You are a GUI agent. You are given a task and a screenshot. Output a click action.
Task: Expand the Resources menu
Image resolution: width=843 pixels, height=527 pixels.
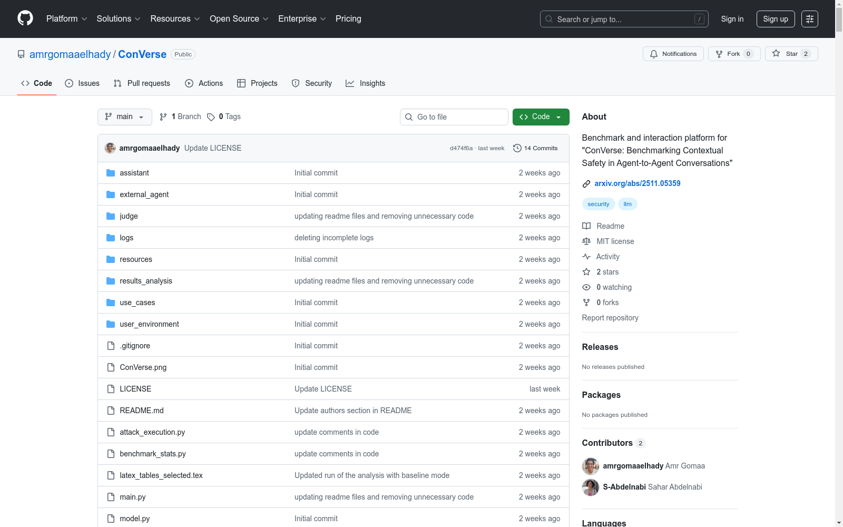coord(175,19)
